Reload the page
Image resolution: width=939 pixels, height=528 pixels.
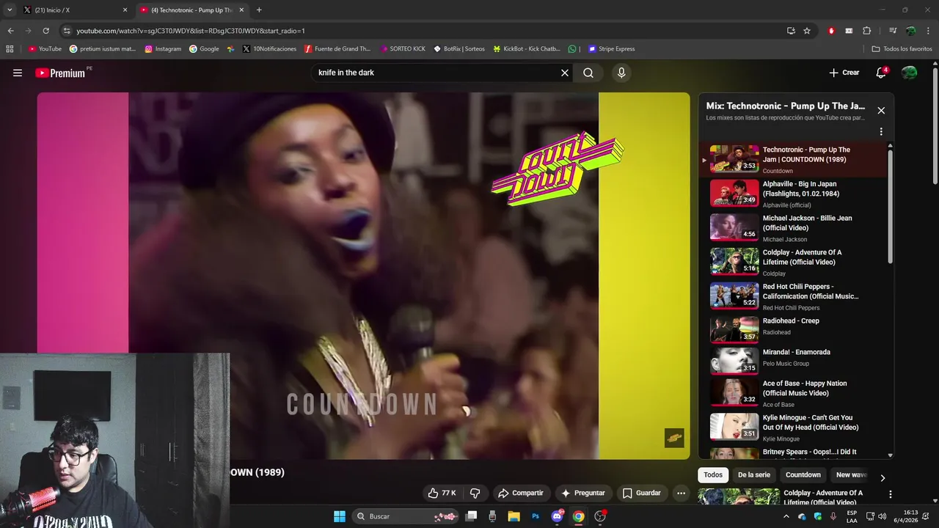[45, 31]
